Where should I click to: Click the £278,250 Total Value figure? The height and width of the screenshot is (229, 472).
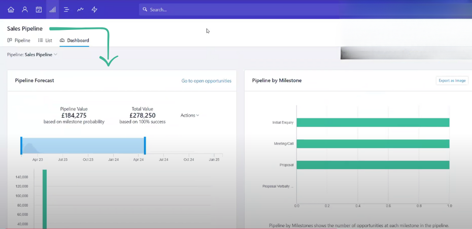coord(143,116)
